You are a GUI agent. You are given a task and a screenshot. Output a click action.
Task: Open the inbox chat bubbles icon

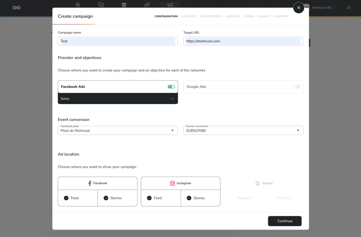pos(101,5)
